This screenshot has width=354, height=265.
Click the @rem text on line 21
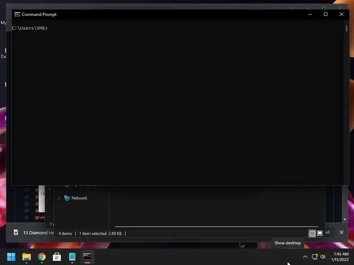(40, 217)
